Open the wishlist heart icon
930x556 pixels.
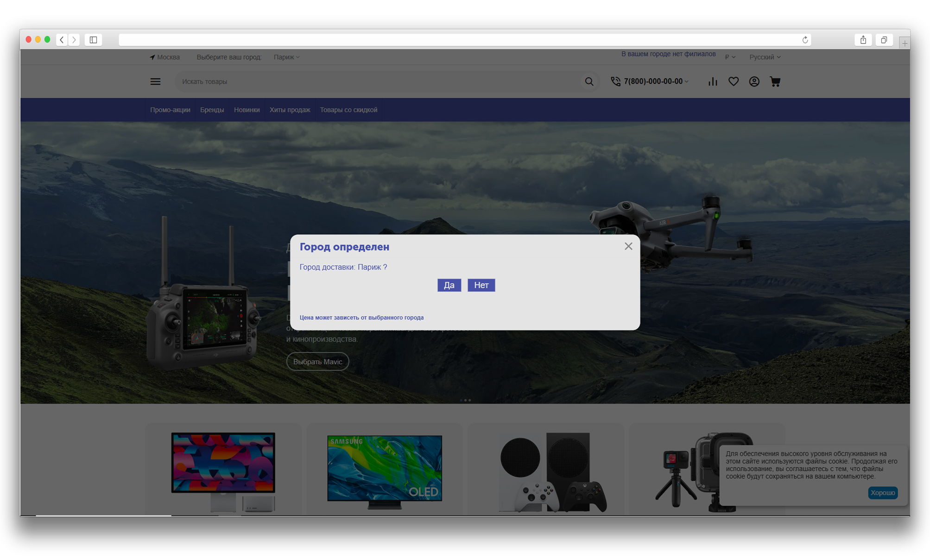point(734,81)
